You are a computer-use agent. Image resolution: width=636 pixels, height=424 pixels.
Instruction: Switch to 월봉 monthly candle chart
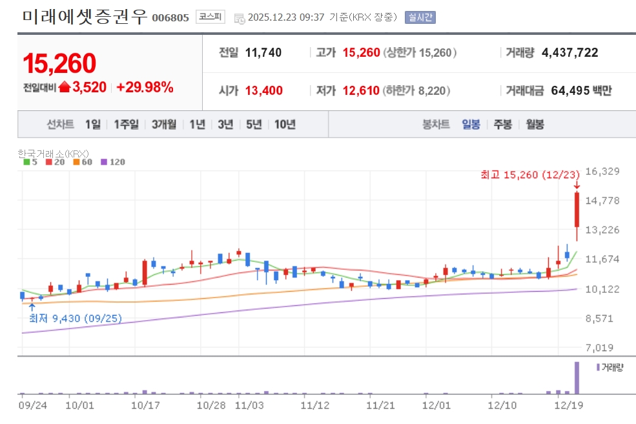point(535,124)
